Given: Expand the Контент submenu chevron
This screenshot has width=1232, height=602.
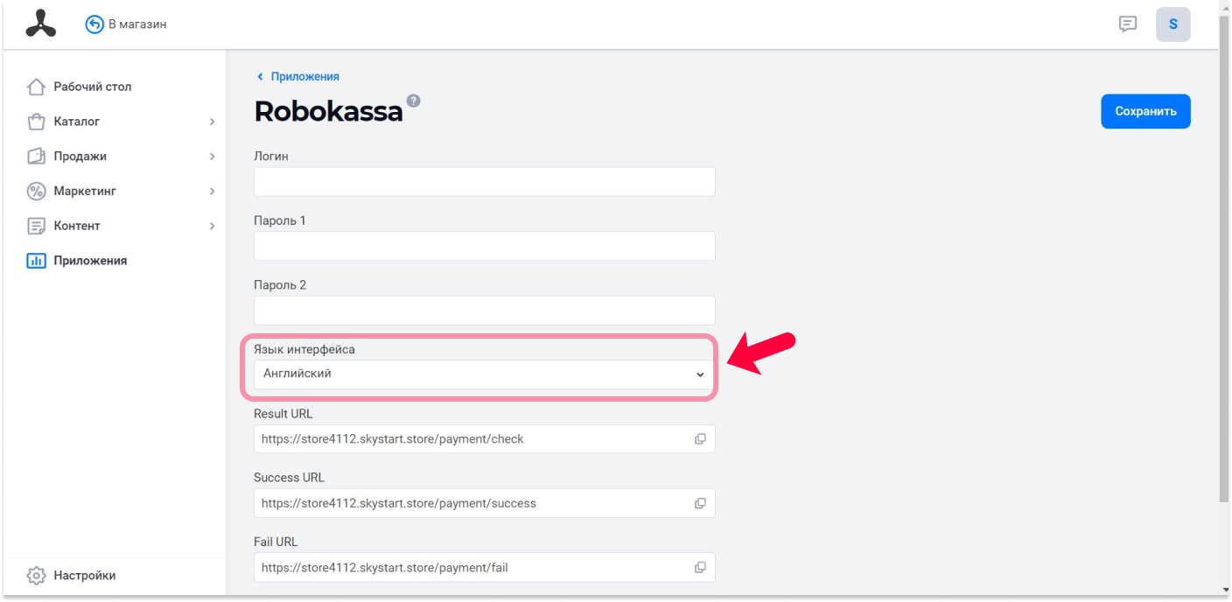Looking at the screenshot, I should pos(212,226).
